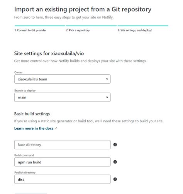This screenshot has width=183, height=194.
Task: Click the chevron arrow on the main branch selector
Action: (107, 97)
